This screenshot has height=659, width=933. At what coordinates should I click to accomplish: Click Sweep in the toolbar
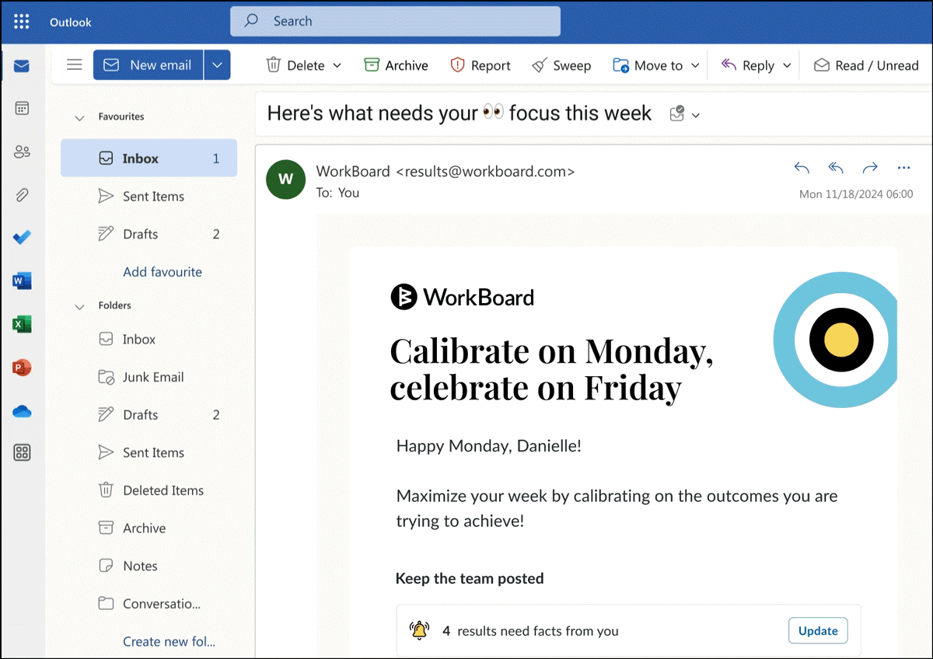coord(561,65)
